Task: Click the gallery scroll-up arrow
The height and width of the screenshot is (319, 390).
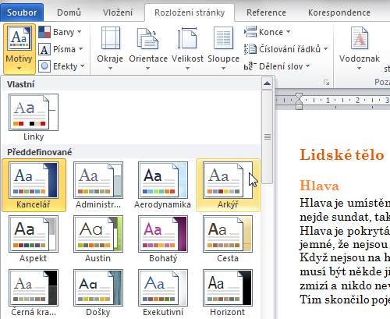Action: tap(267, 83)
